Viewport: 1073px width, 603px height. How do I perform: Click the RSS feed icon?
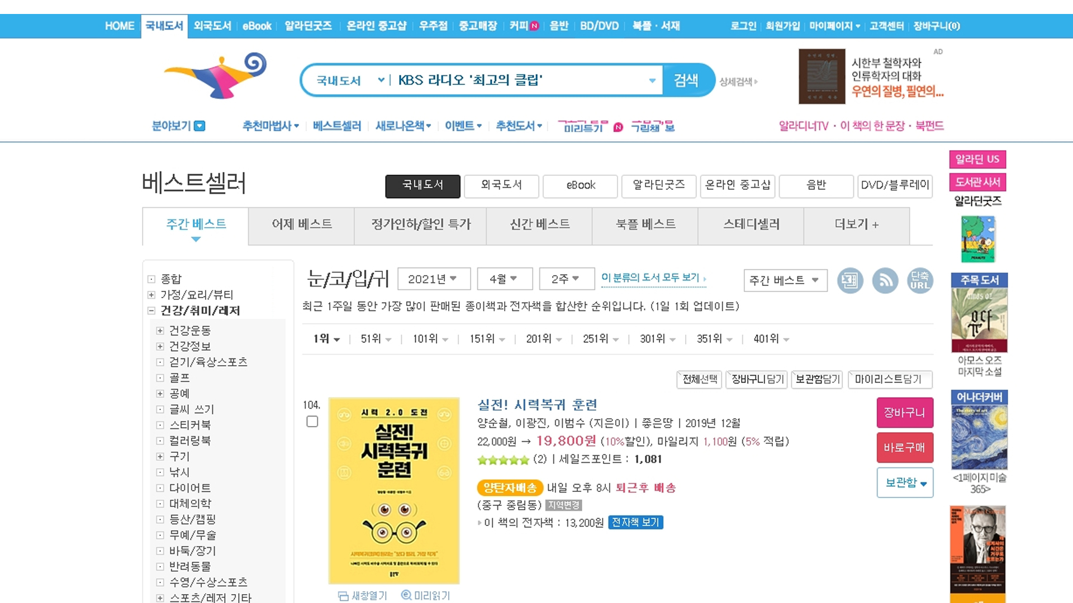885,280
